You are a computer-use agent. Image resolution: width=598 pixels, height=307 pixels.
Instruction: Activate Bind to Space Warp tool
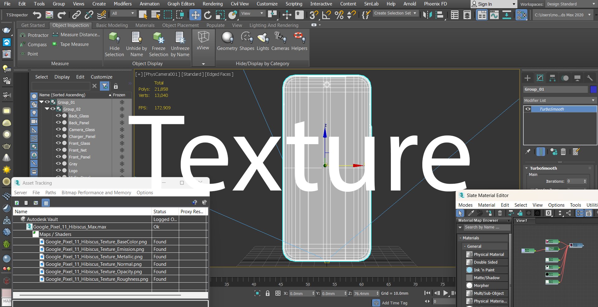click(x=102, y=15)
